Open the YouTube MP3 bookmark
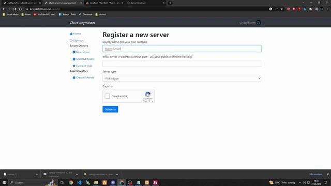 45,14
